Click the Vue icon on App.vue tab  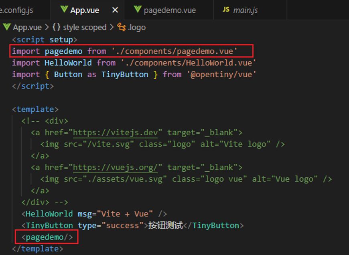pyautogui.click(x=63, y=10)
